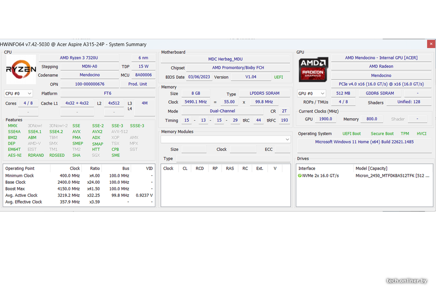436x290 pixels.
Task: Click the AMD Ryzen 3 7320U name field
Action: click(78, 58)
